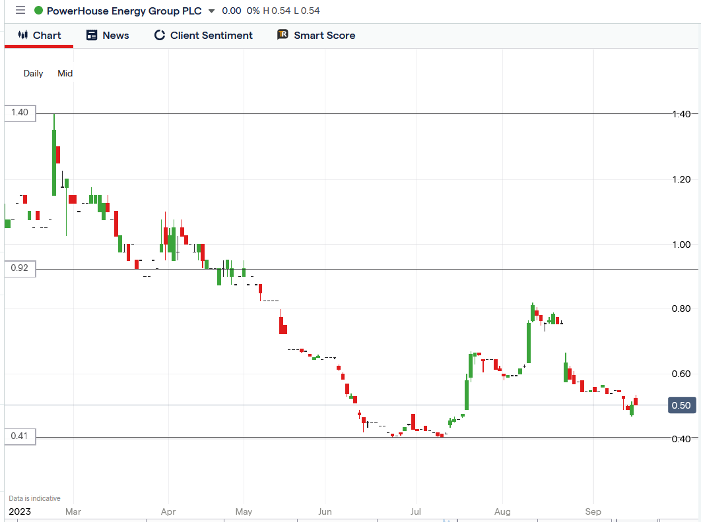
Task: Select the 0.41 horizontal line label
Action: 20,436
